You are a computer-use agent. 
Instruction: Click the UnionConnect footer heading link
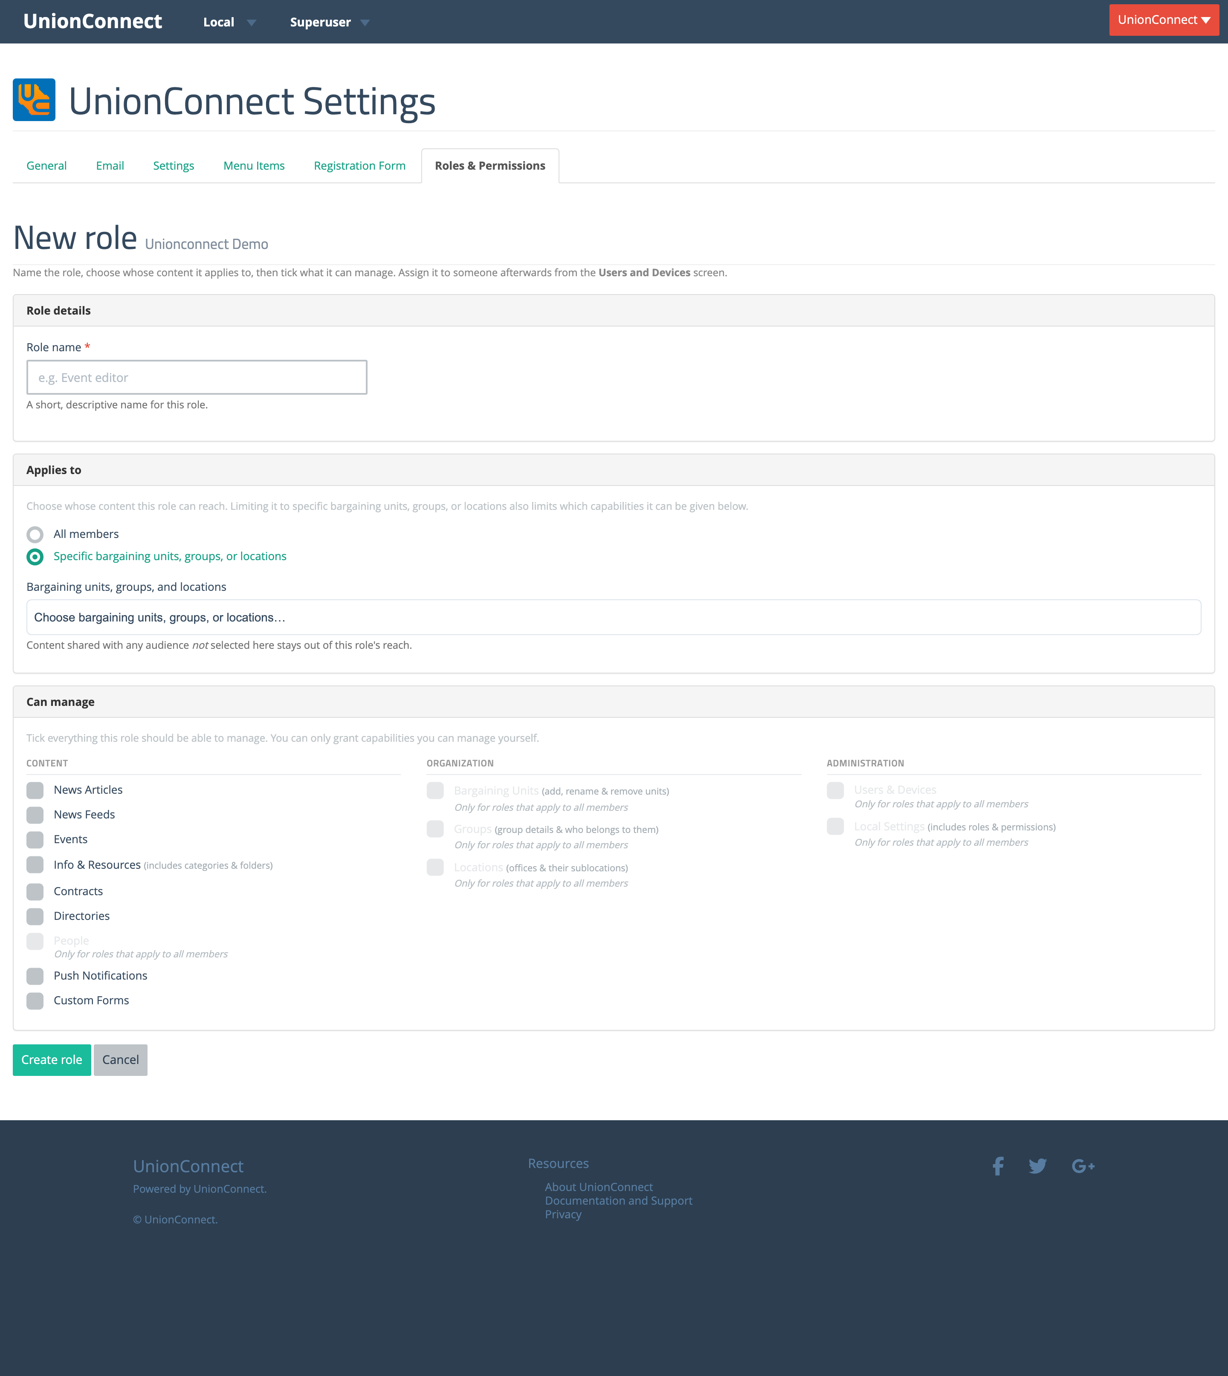[188, 1166]
